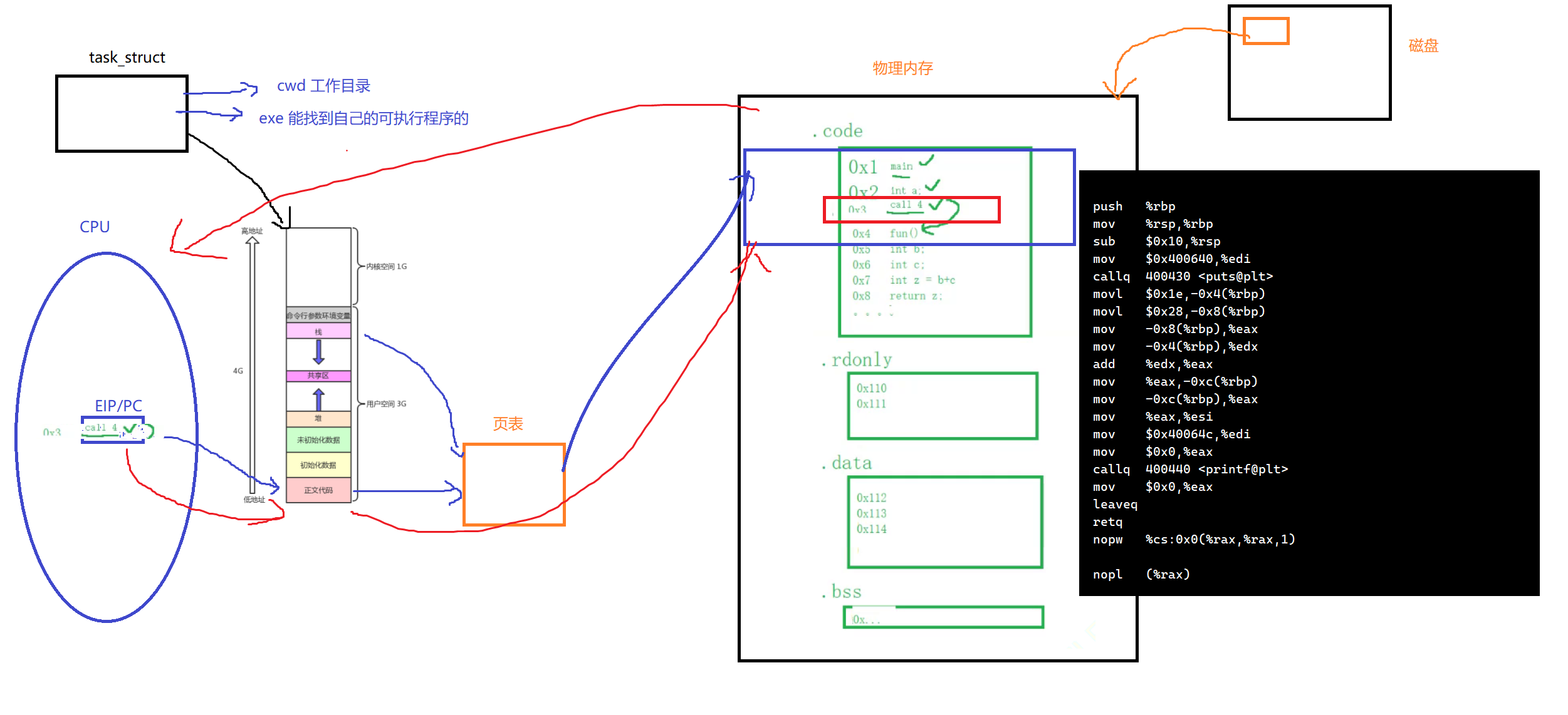Select the yellow 初始化数据 segment
Image resolution: width=1568 pixels, height=715 pixels.
coord(318,465)
